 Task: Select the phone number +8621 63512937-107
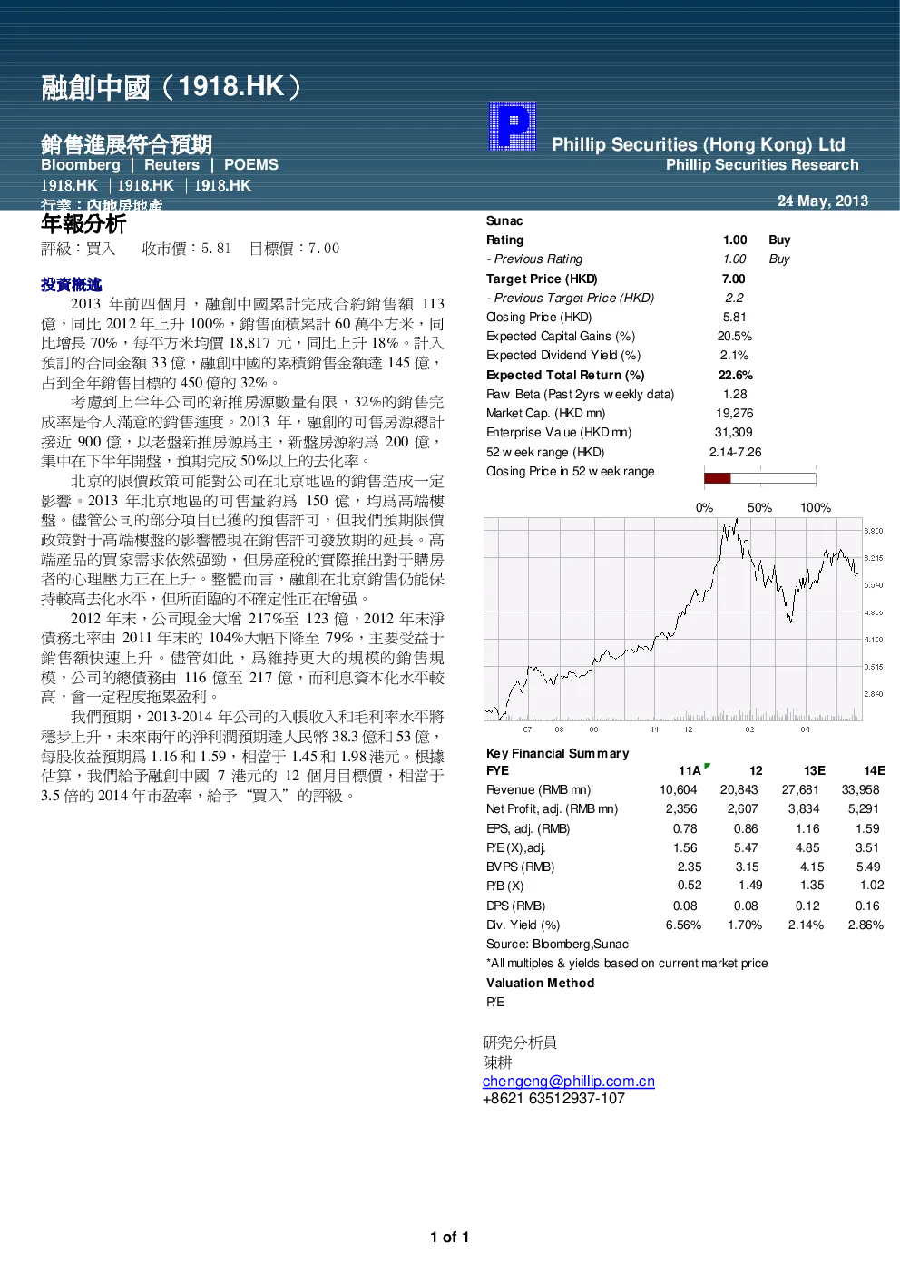point(554,1099)
